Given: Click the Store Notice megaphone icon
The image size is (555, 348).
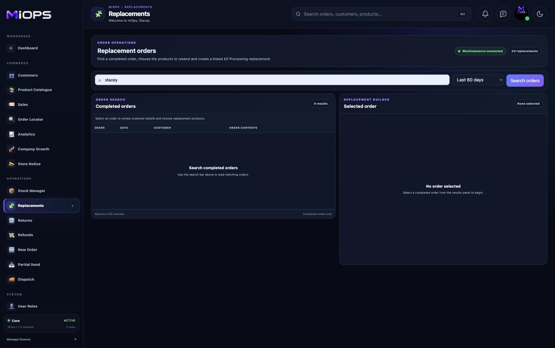Looking at the screenshot, I should click(x=11, y=164).
